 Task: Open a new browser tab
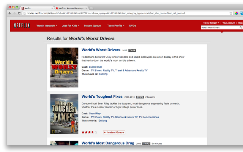click(92, 8)
